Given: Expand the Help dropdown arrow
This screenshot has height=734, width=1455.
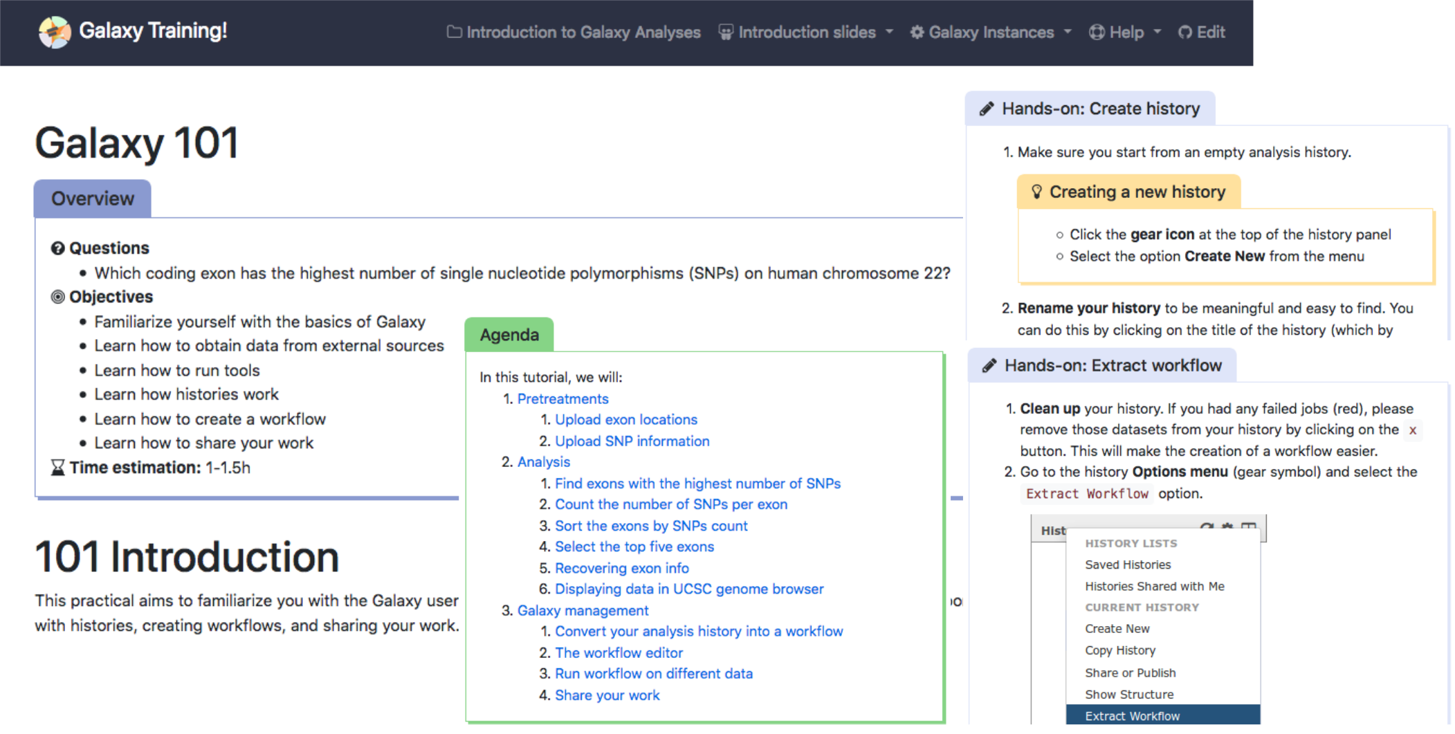Looking at the screenshot, I should [x=1157, y=32].
